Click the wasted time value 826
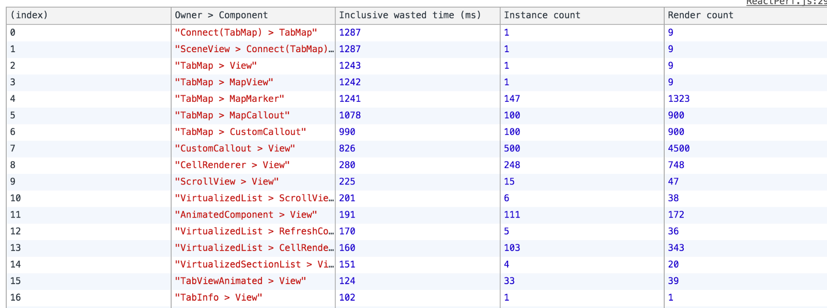 tap(347, 148)
